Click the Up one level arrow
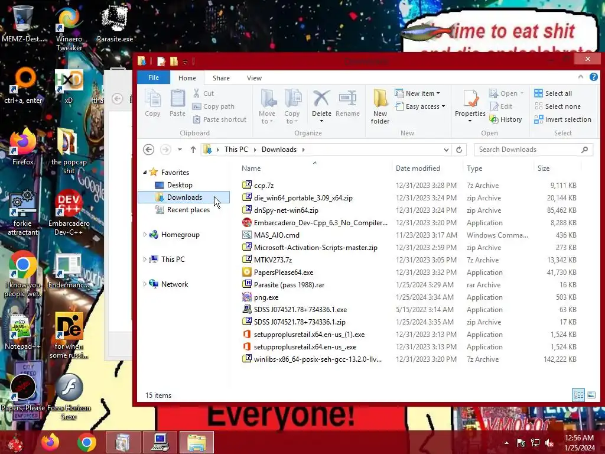This screenshot has width=605, height=454. 193,150
